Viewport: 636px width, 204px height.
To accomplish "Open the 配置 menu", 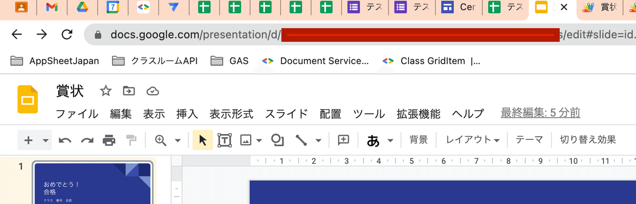I will tap(330, 113).
